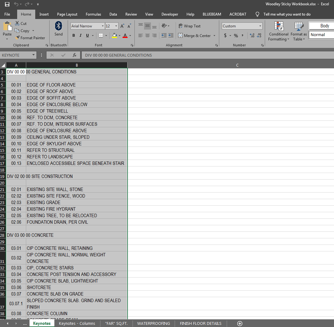Select column C header
Viewport: 334px width, 327px height.
coord(237,65)
